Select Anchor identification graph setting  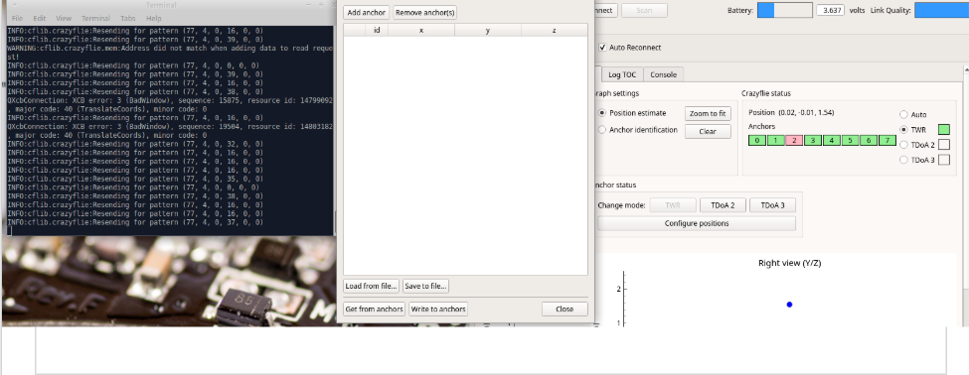(602, 130)
